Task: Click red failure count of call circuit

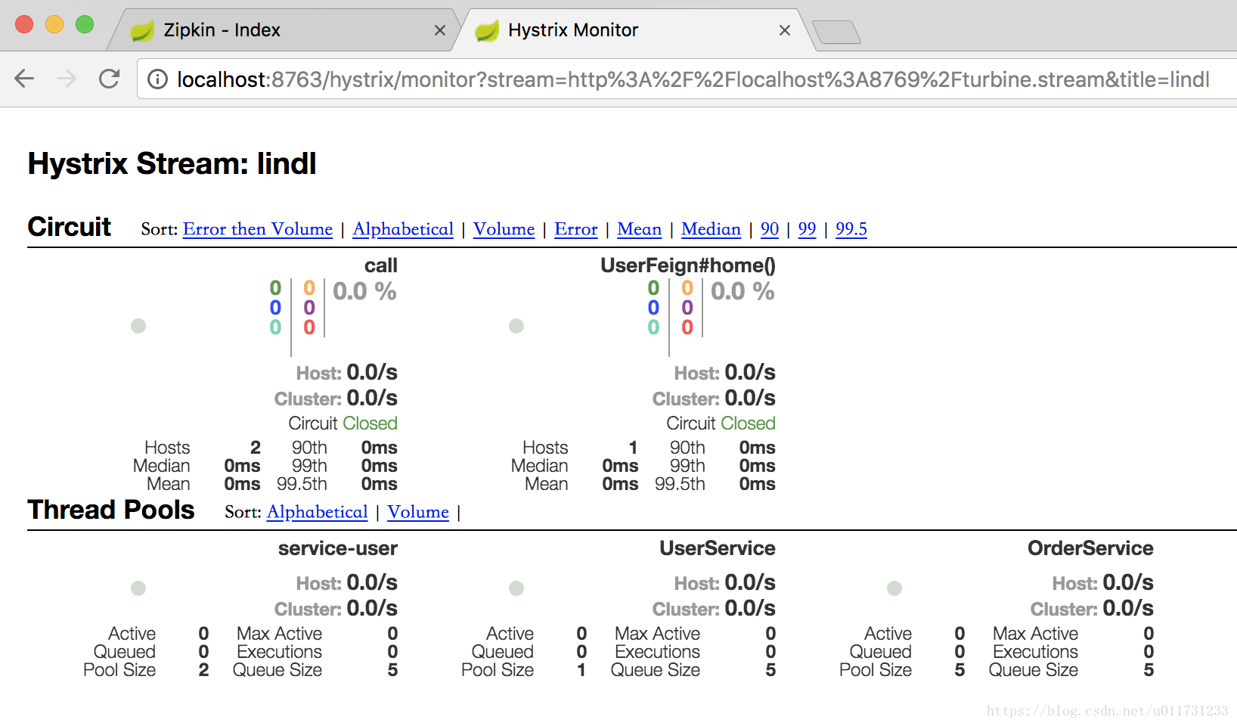Action: pos(309,327)
